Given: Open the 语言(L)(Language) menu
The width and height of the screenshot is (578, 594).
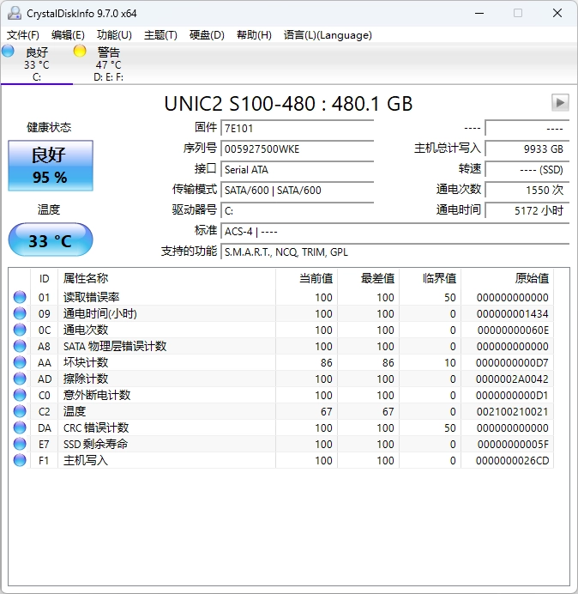Looking at the screenshot, I should [x=328, y=35].
